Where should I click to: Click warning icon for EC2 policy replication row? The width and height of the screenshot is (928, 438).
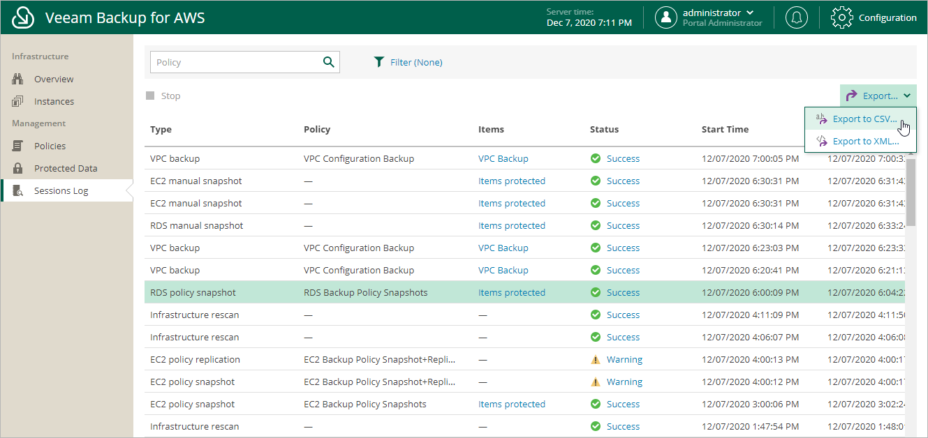(596, 359)
